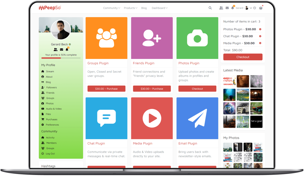Click the power logout icon in header
Image resolution: width=304 pixels, height=177 pixels.
[x=254, y=8]
